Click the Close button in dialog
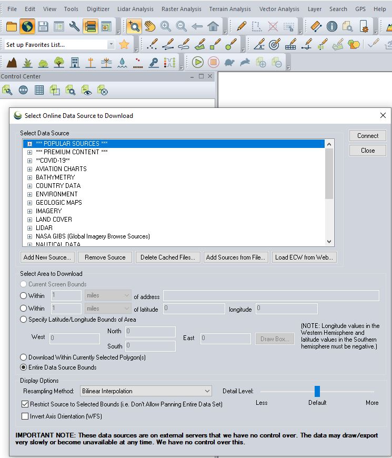This screenshot has width=392, height=458. point(368,151)
